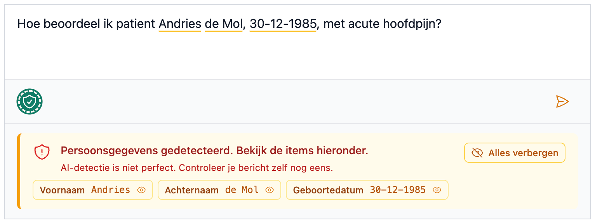Click the red exclamation warning icon
The width and height of the screenshot is (595, 224).
click(x=42, y=152)
